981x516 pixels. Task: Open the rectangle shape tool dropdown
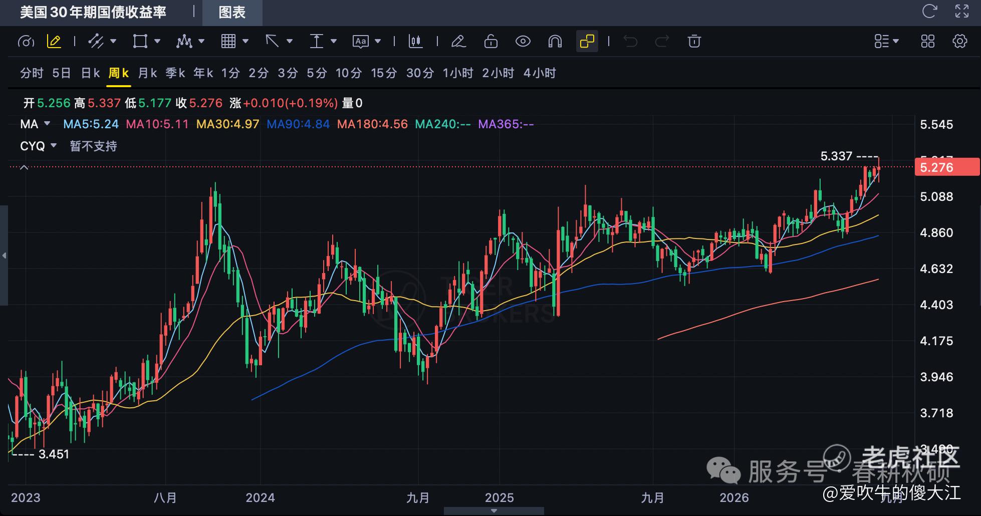coord(157,41)
